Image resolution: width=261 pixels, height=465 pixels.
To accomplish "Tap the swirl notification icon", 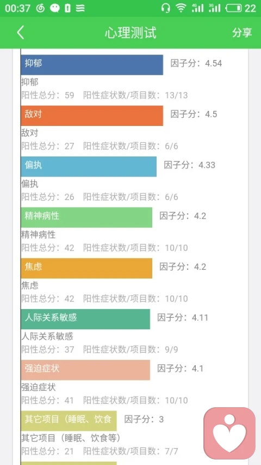I will [40, 8].
